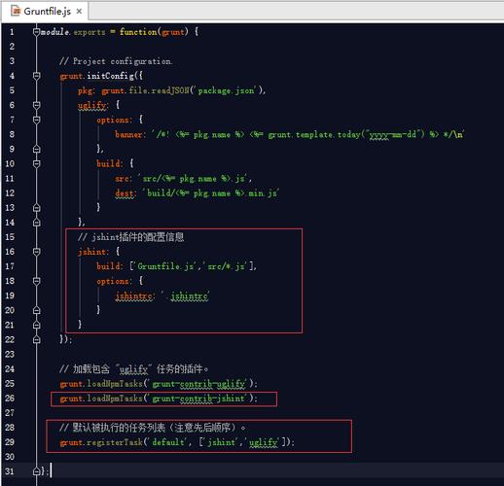504x486 pixels.
Task: Collapse the jshint options block at line 18
Action: click(37, 281)
